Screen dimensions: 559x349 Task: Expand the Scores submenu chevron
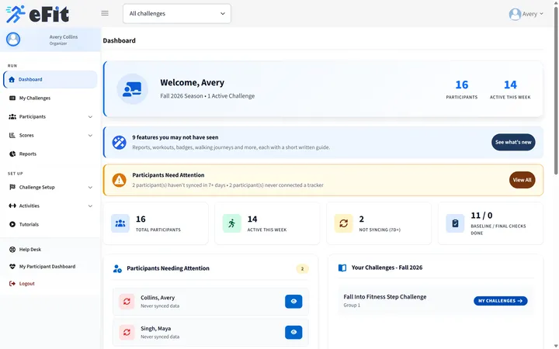point(90,135)
